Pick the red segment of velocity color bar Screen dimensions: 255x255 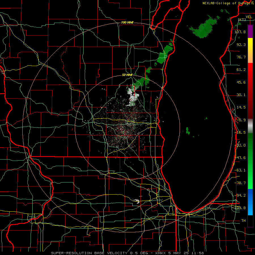[250, 91]
